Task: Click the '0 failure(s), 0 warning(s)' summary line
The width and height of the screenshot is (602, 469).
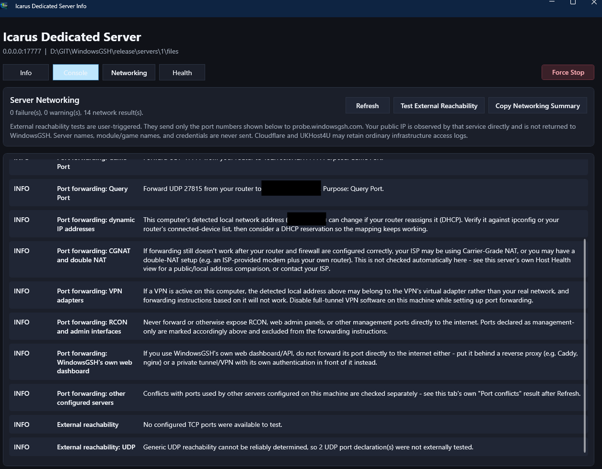Action: click(x=77, y=112)
